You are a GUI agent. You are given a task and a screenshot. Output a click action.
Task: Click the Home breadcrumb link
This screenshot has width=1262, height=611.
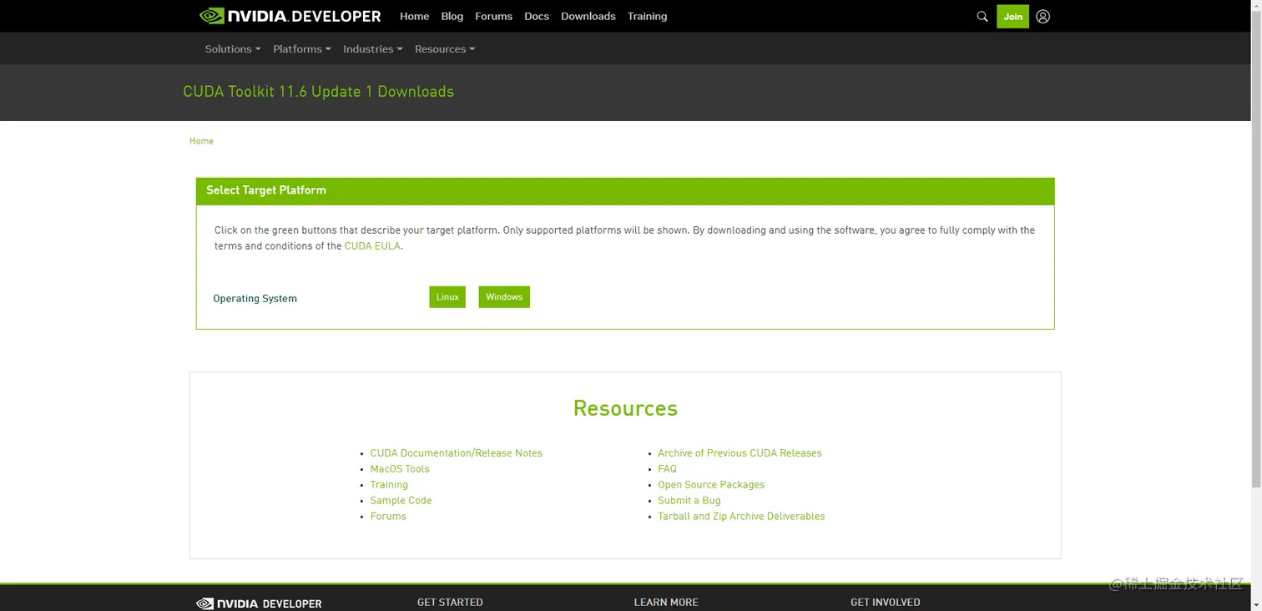coord(201,141)
